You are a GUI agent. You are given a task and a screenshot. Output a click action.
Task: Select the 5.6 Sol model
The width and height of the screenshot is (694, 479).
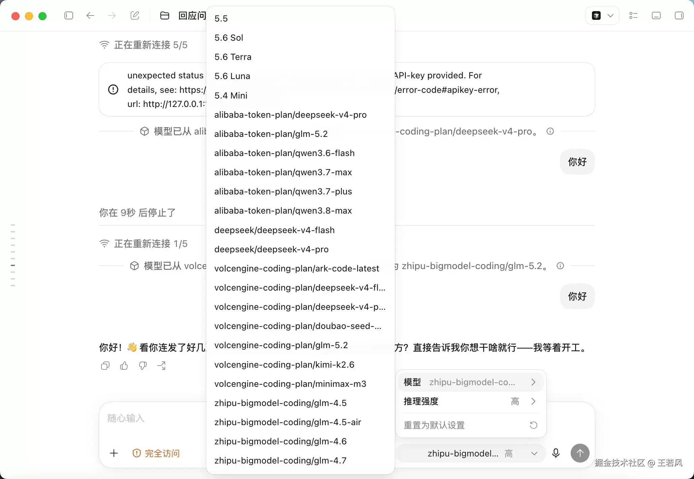300,38
